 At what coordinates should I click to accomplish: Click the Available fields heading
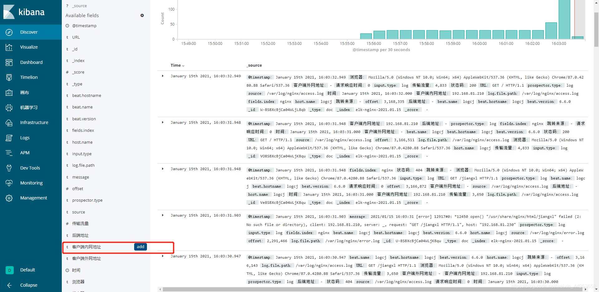click(82, 16)
